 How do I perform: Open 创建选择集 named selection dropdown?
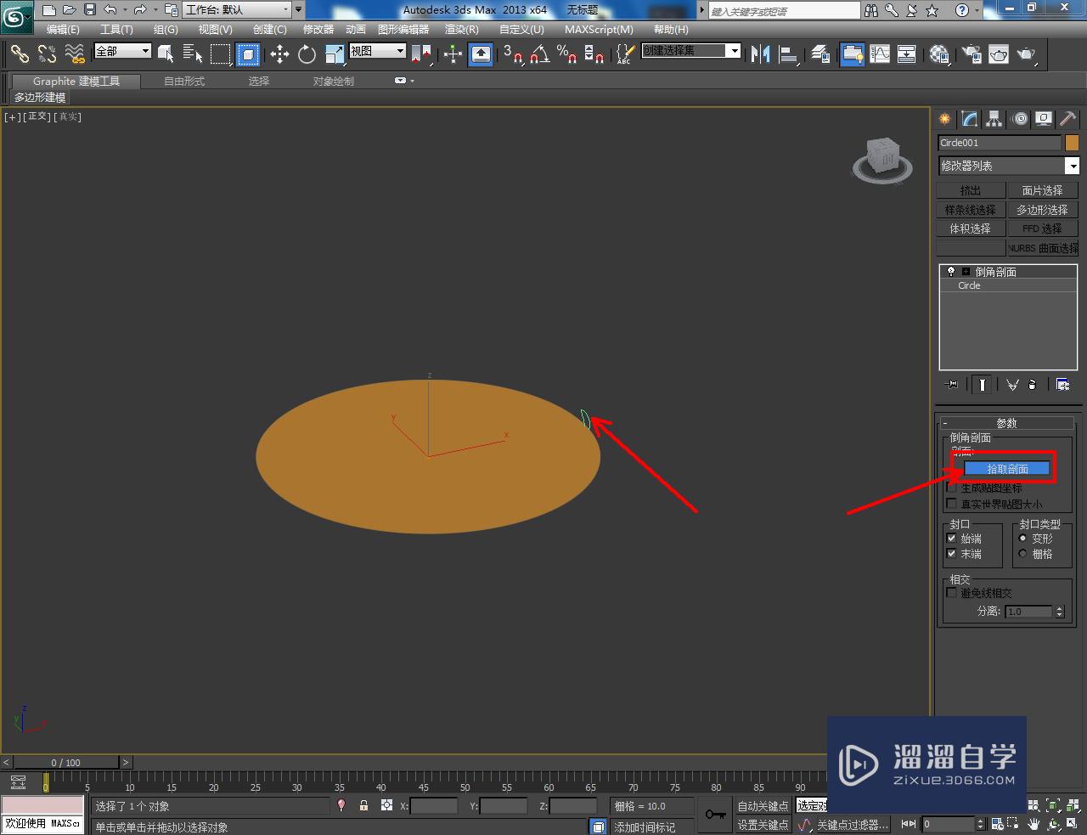click(x=690, y=51)
